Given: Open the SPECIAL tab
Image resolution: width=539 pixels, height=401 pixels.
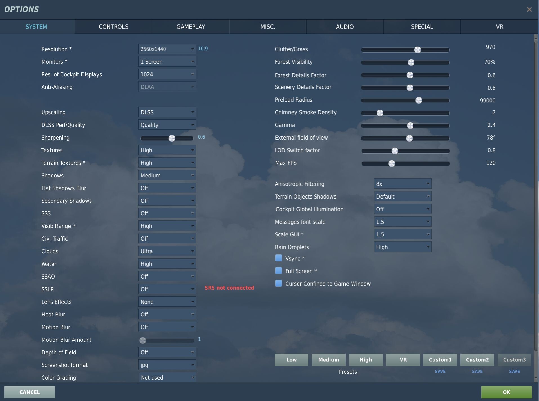Looking at the screenshot, I should [x=422, y=27].
